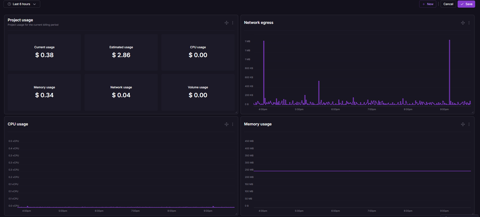The height and width of the screenshot is (217, 480).
Task: Open the three-dot menu on Memory usage panel
Action: [469, 124]
